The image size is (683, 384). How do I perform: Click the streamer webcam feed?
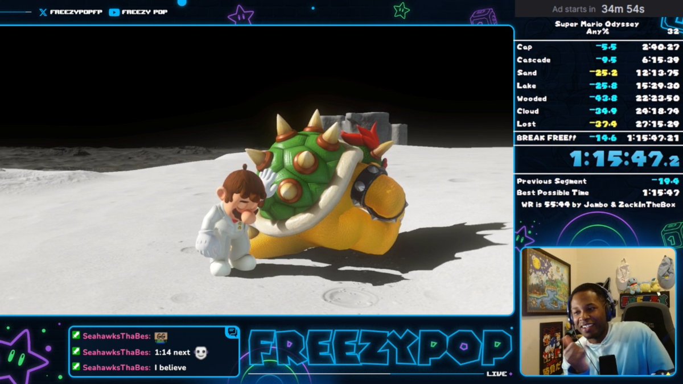click(x=598, y=311)
